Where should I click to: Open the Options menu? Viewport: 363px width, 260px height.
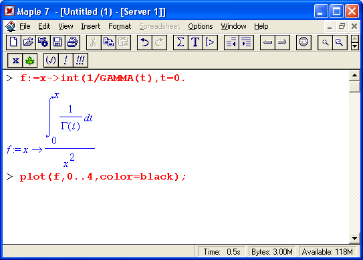[x=201, y=26]
